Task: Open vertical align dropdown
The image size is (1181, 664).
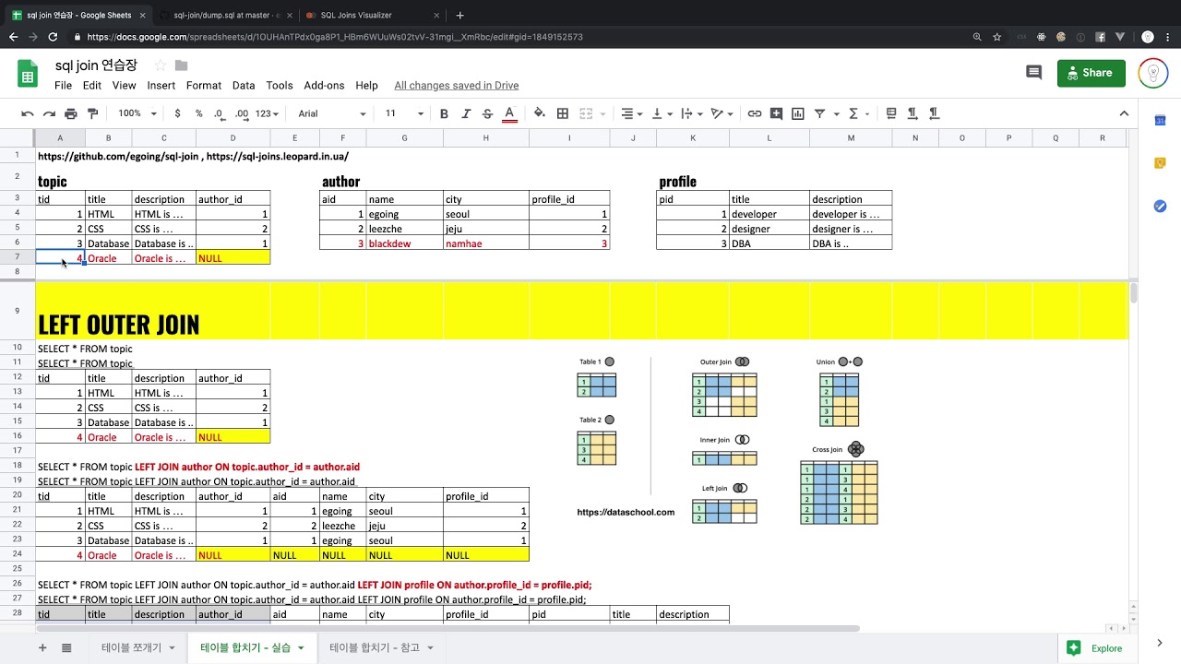Action: 662,113
